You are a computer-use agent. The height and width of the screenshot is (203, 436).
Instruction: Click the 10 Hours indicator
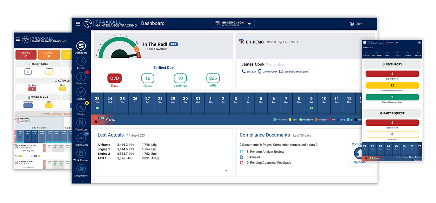click(x=148, y=78)
